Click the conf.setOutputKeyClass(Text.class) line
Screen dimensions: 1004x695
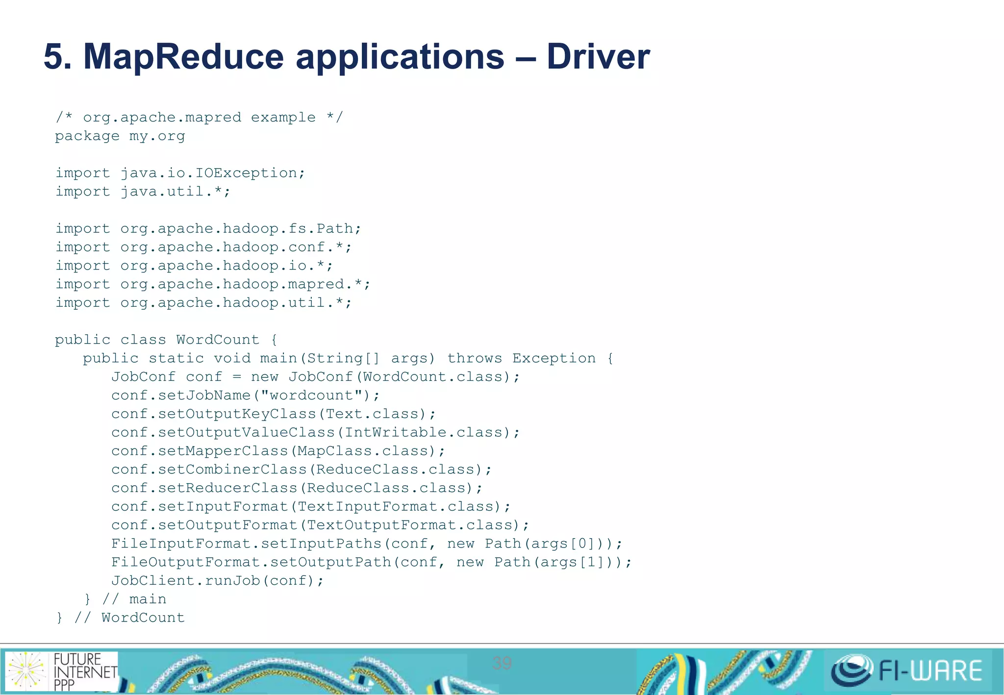click(273, 415)
